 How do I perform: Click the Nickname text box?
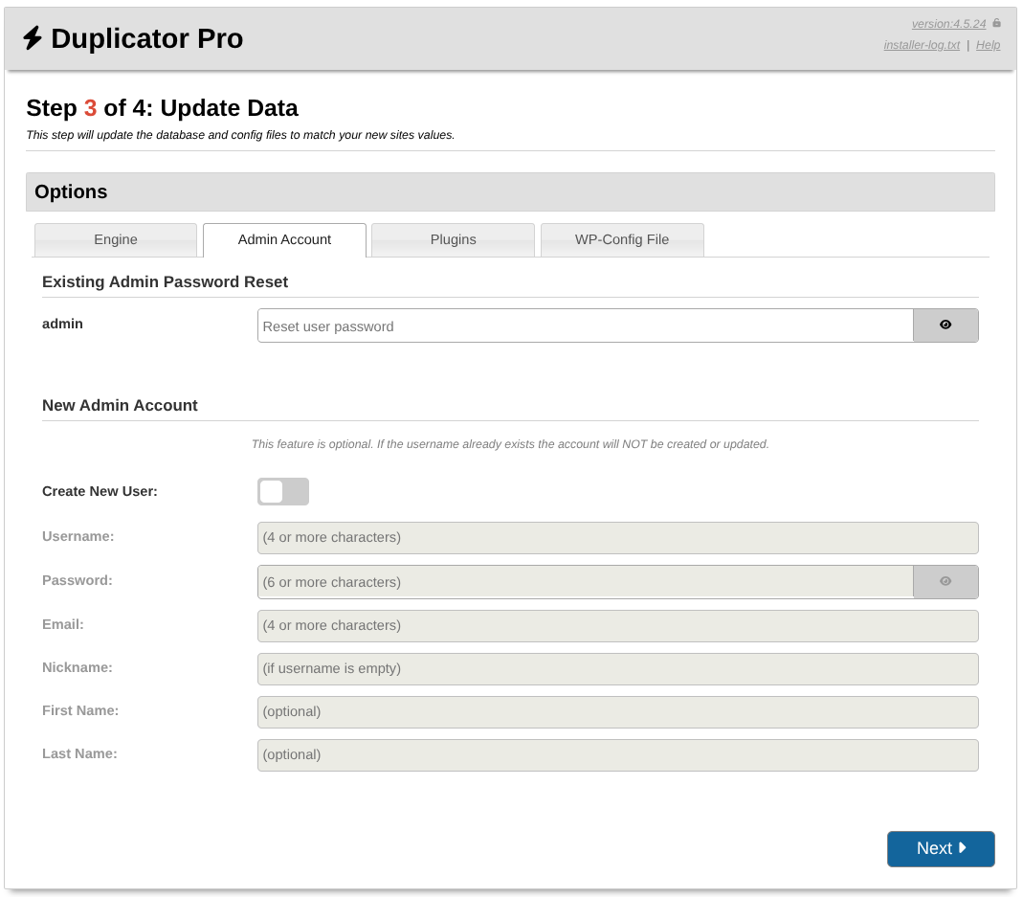point(617,669)
